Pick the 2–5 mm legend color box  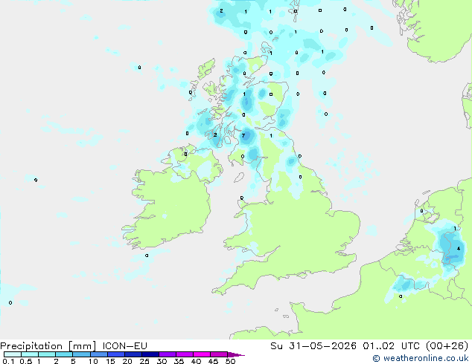[64, 354]
